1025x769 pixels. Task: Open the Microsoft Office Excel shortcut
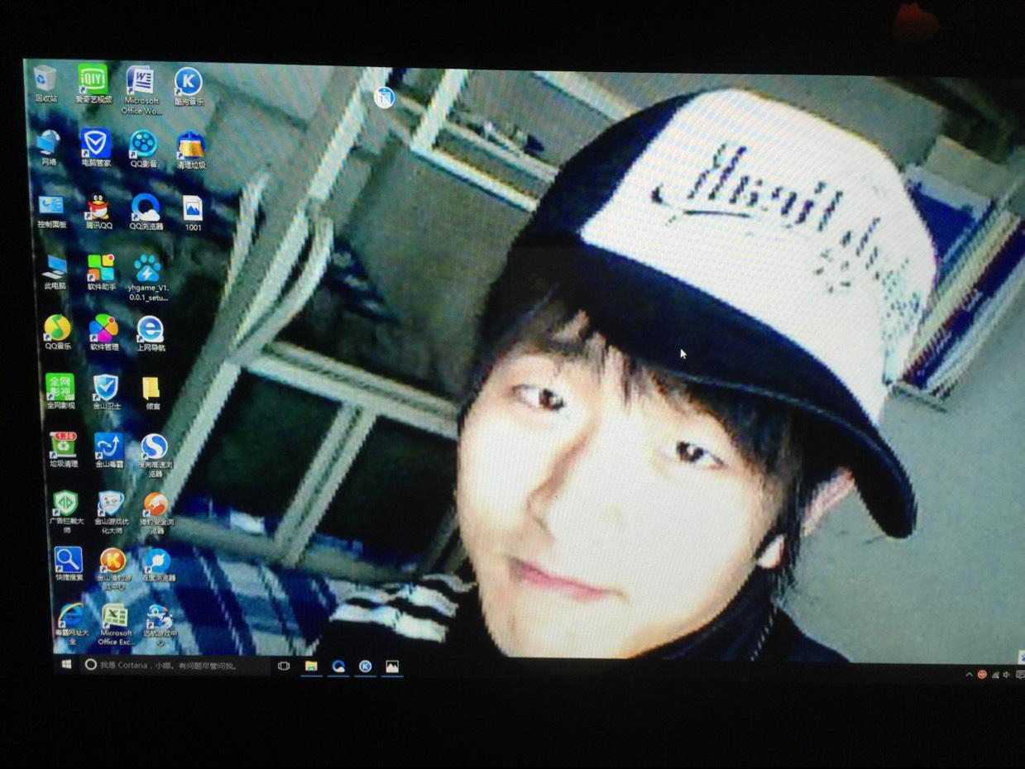[114, 616]
